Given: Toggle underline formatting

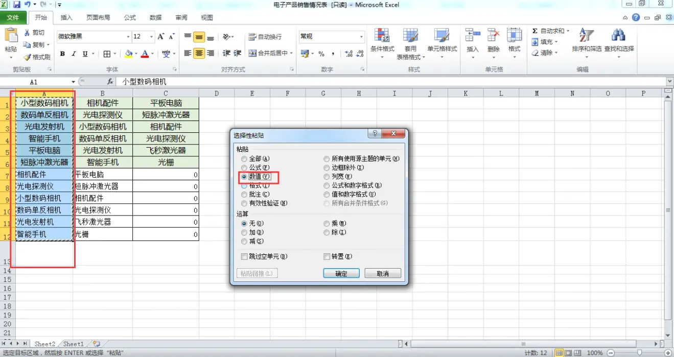Looking at the screenshot, I should point(85,54).
